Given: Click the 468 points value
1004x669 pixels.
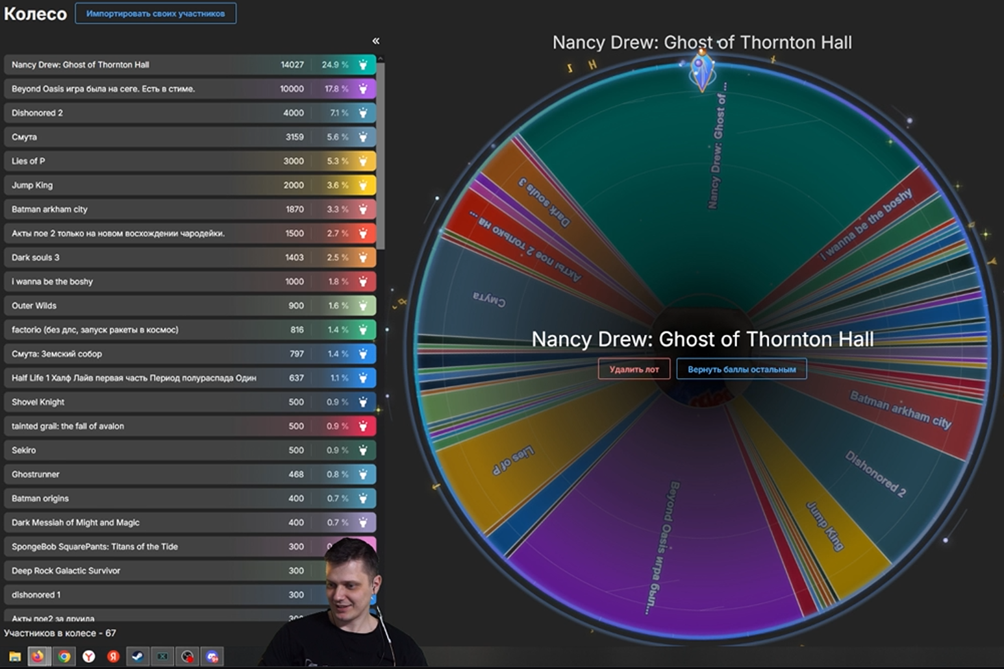Looking at the screenshot, I should click(x=296, y=474).
